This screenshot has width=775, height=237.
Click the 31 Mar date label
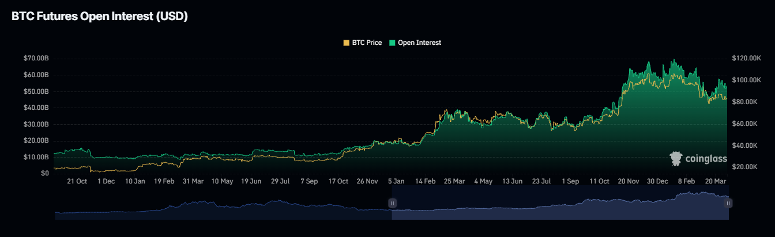[193, 181]
